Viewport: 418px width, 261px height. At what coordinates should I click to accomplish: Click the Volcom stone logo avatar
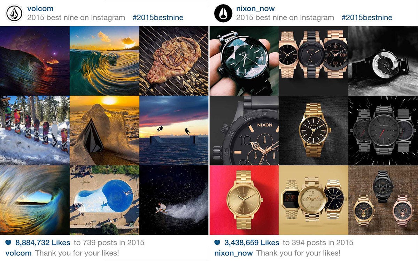pyautogui.click(x=14, y=13)
